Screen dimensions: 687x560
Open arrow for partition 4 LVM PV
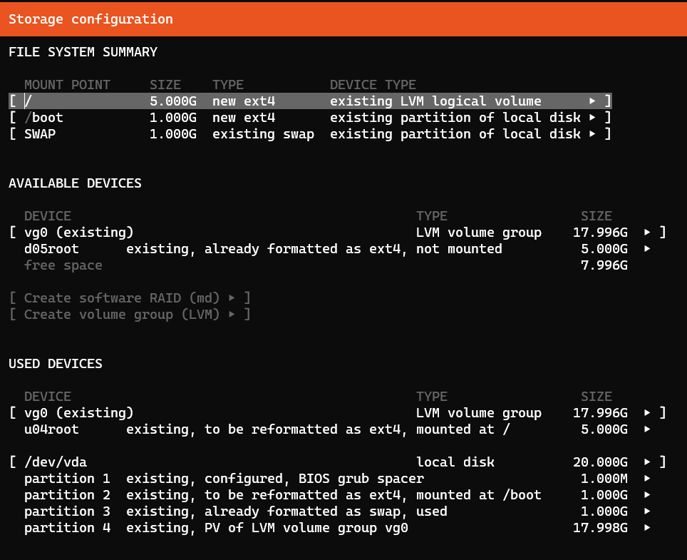click(x=647, y=528)
